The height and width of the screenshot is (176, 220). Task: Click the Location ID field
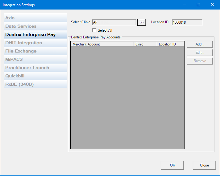tap(187, 22)
